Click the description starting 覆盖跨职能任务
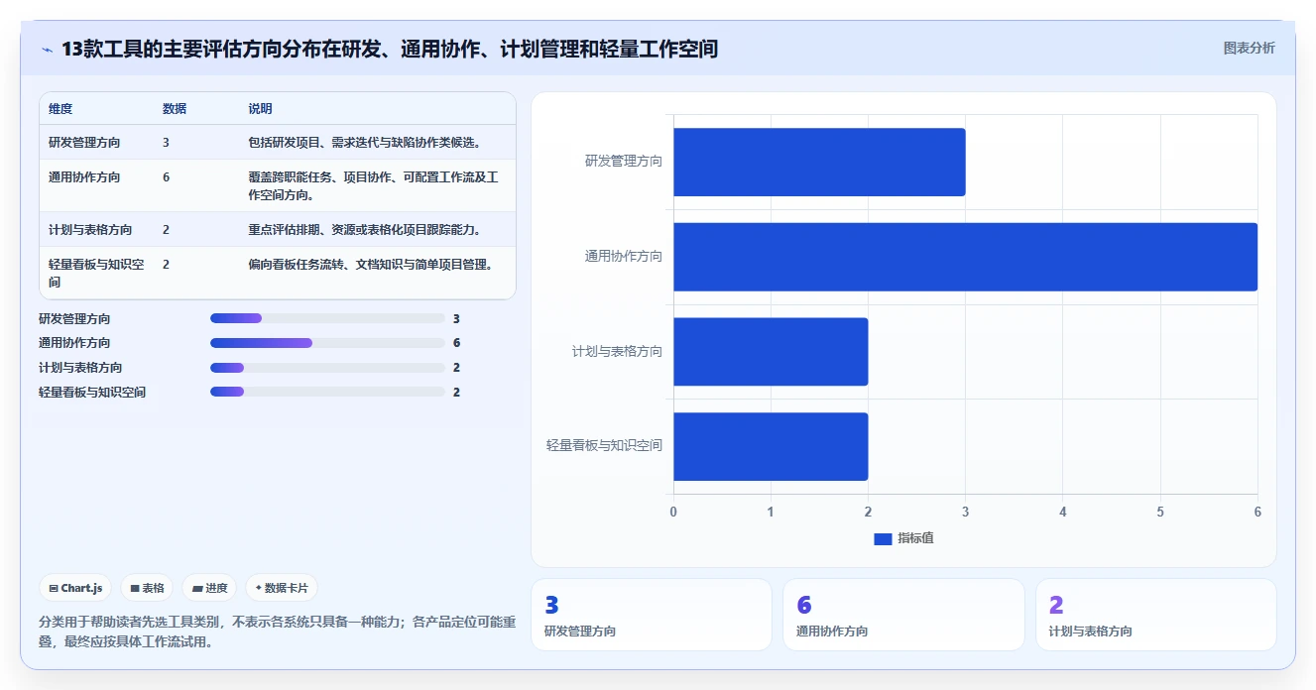Viewport: 1316px width, 690px height. click(373, 185)
